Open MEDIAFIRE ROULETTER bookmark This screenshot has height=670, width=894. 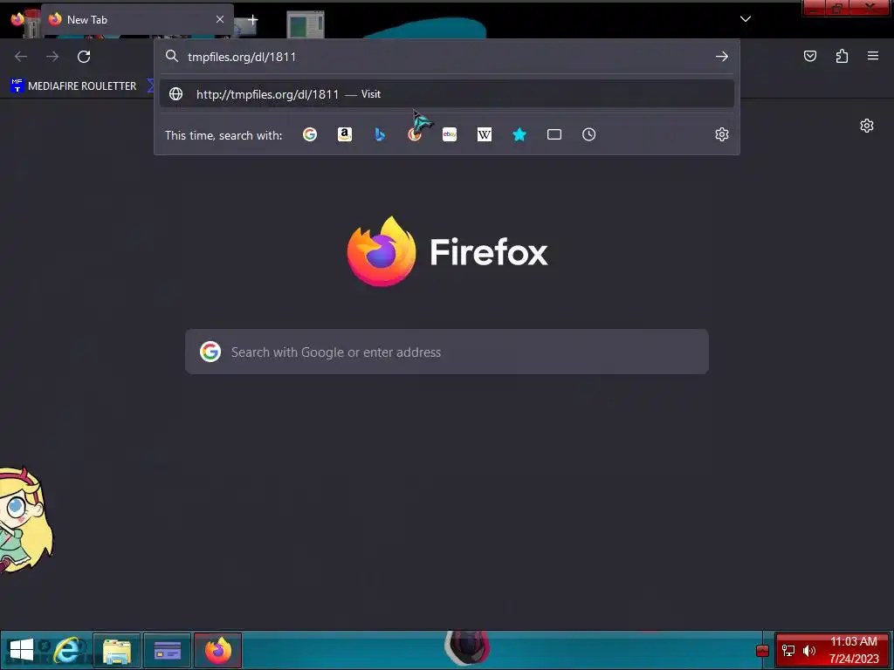tap(73, 86)
